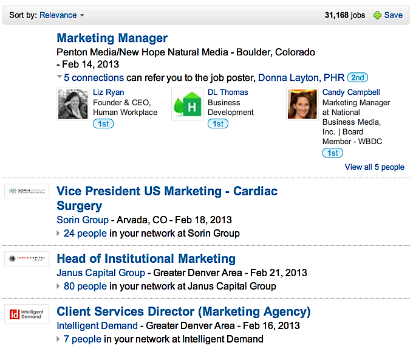Expand 7 people at Intelligent Demand

(x=58, y=339)
